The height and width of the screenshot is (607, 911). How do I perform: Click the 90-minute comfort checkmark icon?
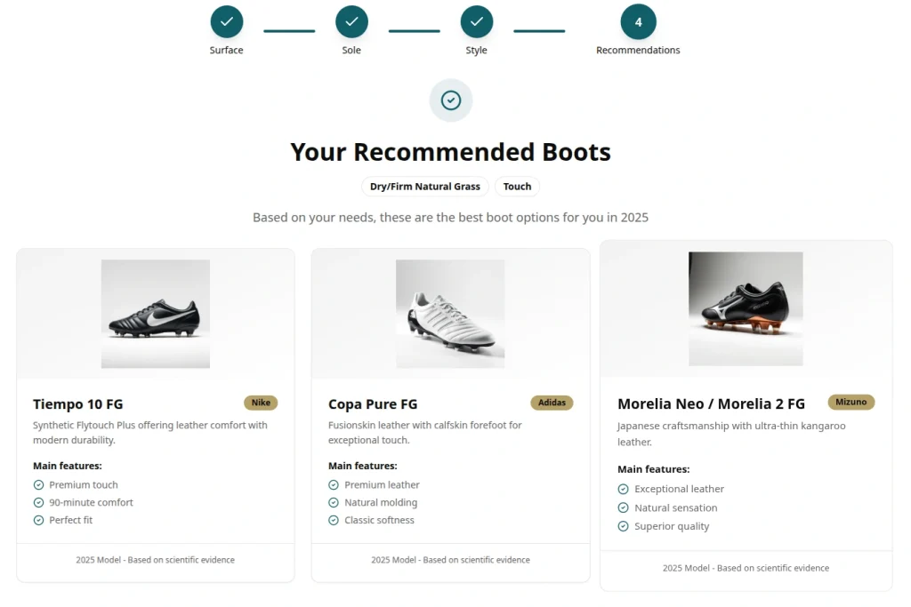37,502
